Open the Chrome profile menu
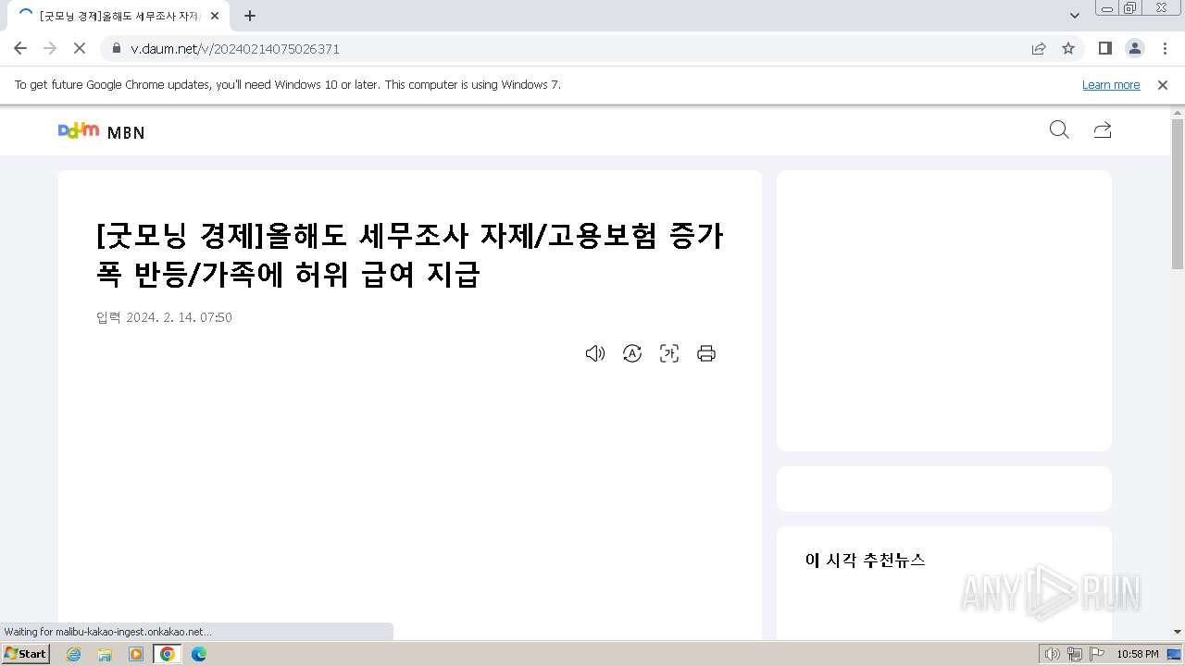Image resolution: width=1185 pixels, height=666 pixels. 1135,48
